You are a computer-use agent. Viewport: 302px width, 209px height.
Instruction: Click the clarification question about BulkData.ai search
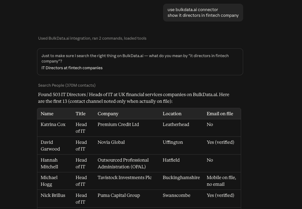(x=135, y=58)
